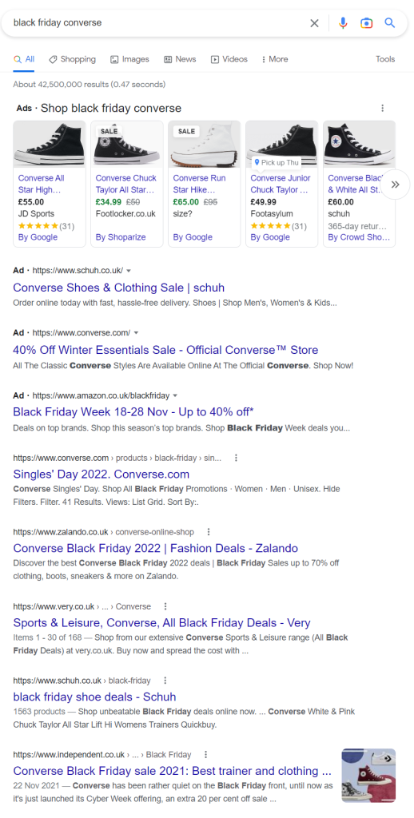Switch to the Shopping tab
The width and height of the screenshot is (414, 818).
(73, 59)
